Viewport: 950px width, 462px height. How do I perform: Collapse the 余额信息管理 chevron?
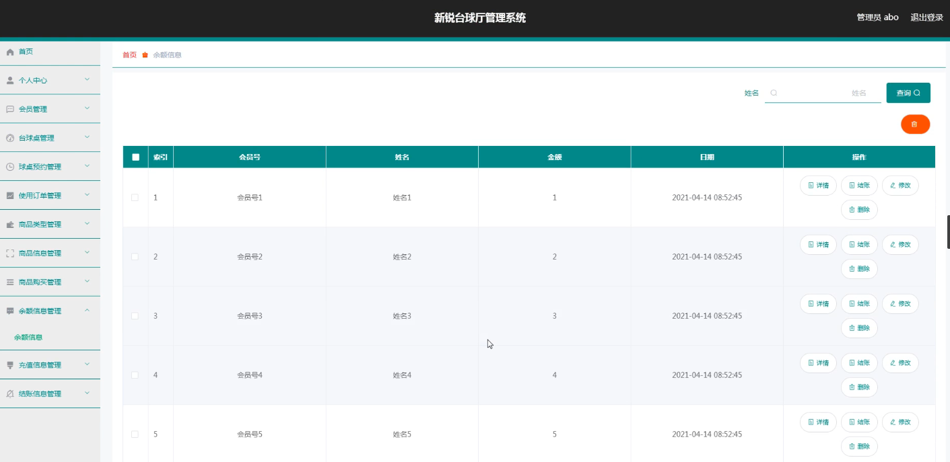[87, 311]
